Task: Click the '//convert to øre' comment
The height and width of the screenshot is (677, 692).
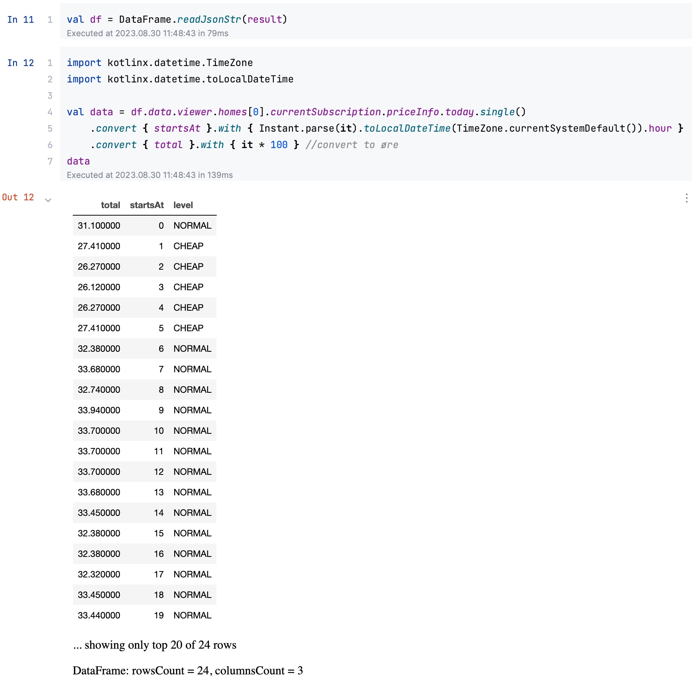Action: coord(351,145)
